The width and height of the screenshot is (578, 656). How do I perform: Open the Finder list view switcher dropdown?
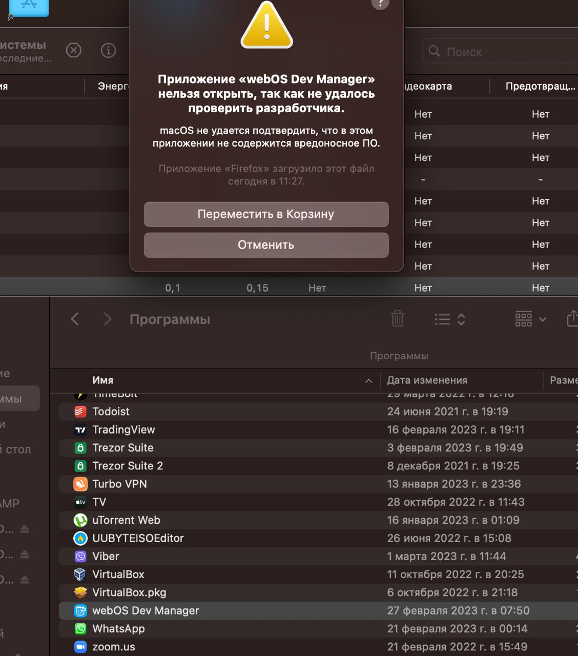click(450, 319)
